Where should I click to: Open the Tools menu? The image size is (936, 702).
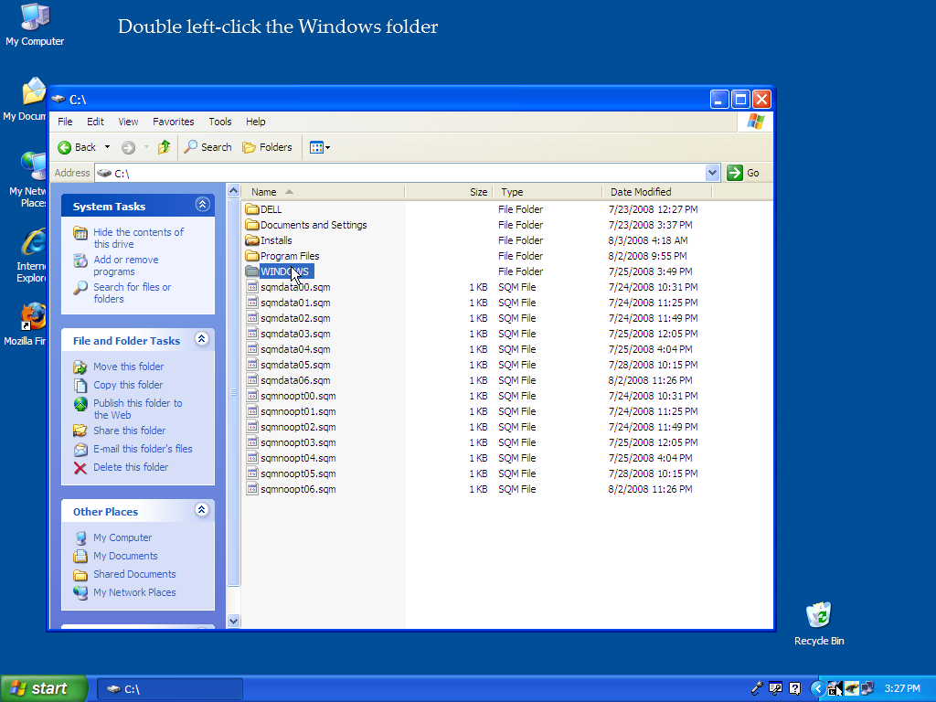219,122
